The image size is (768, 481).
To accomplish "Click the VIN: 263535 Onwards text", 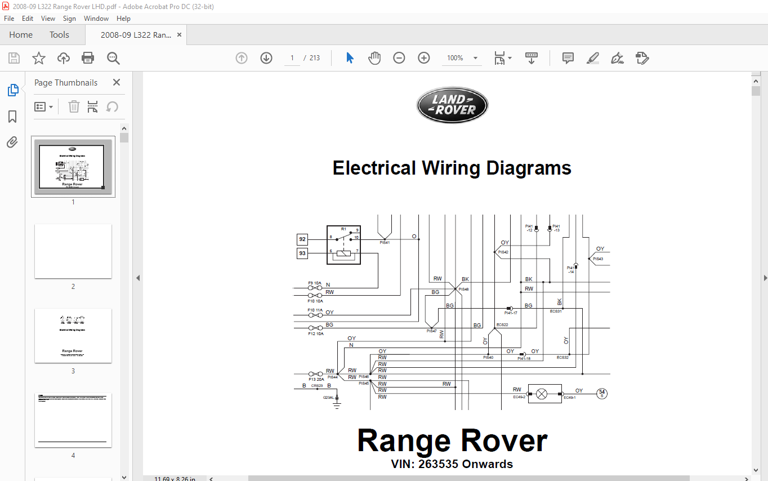I will 452,464.
